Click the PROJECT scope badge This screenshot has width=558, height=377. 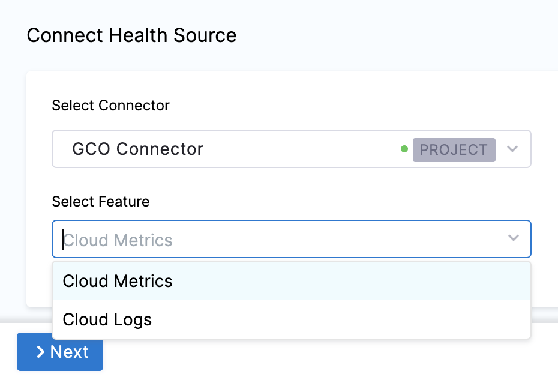tap(454, 149)
